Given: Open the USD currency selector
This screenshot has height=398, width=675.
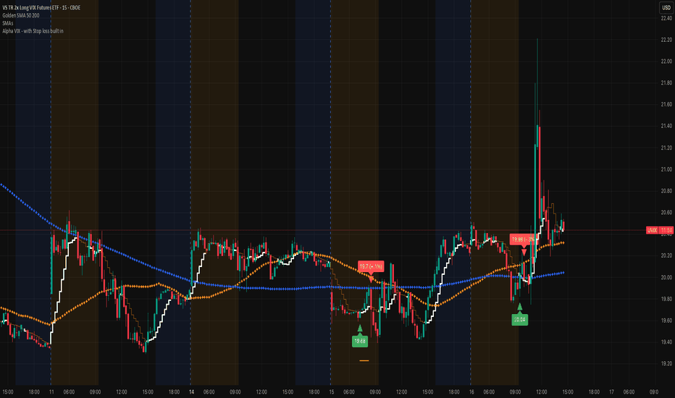Looking at the screenshot, I should click(x=666, y=7).
